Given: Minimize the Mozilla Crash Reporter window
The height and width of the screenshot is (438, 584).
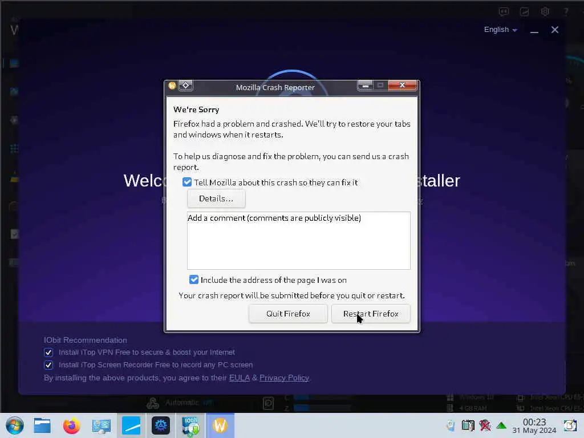Looking at the screenshot, I should pos(366,86).
